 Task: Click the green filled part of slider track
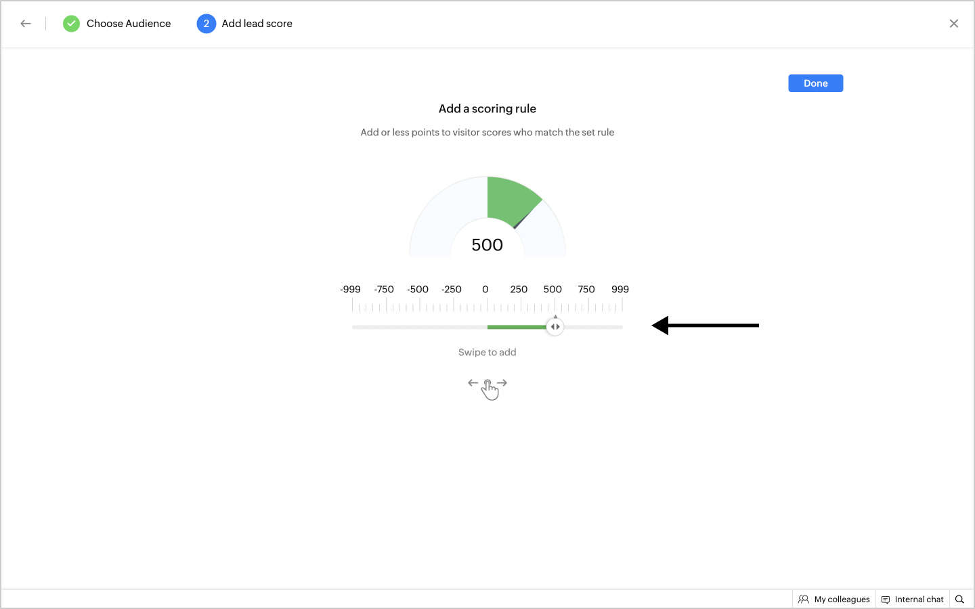517,327
